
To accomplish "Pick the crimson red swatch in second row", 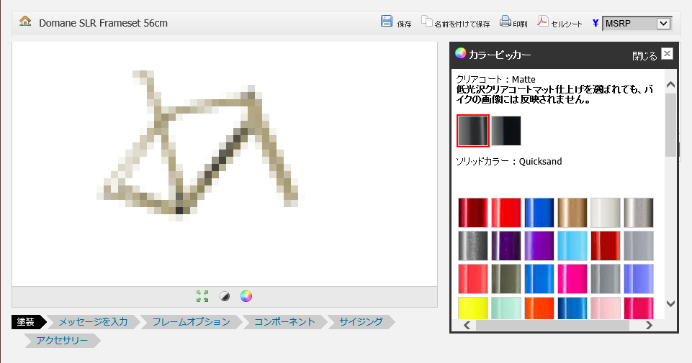I will 606,246.
